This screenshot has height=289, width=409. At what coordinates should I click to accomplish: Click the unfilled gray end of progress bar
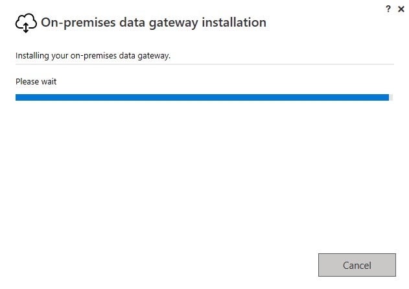(x=391, y=97)
